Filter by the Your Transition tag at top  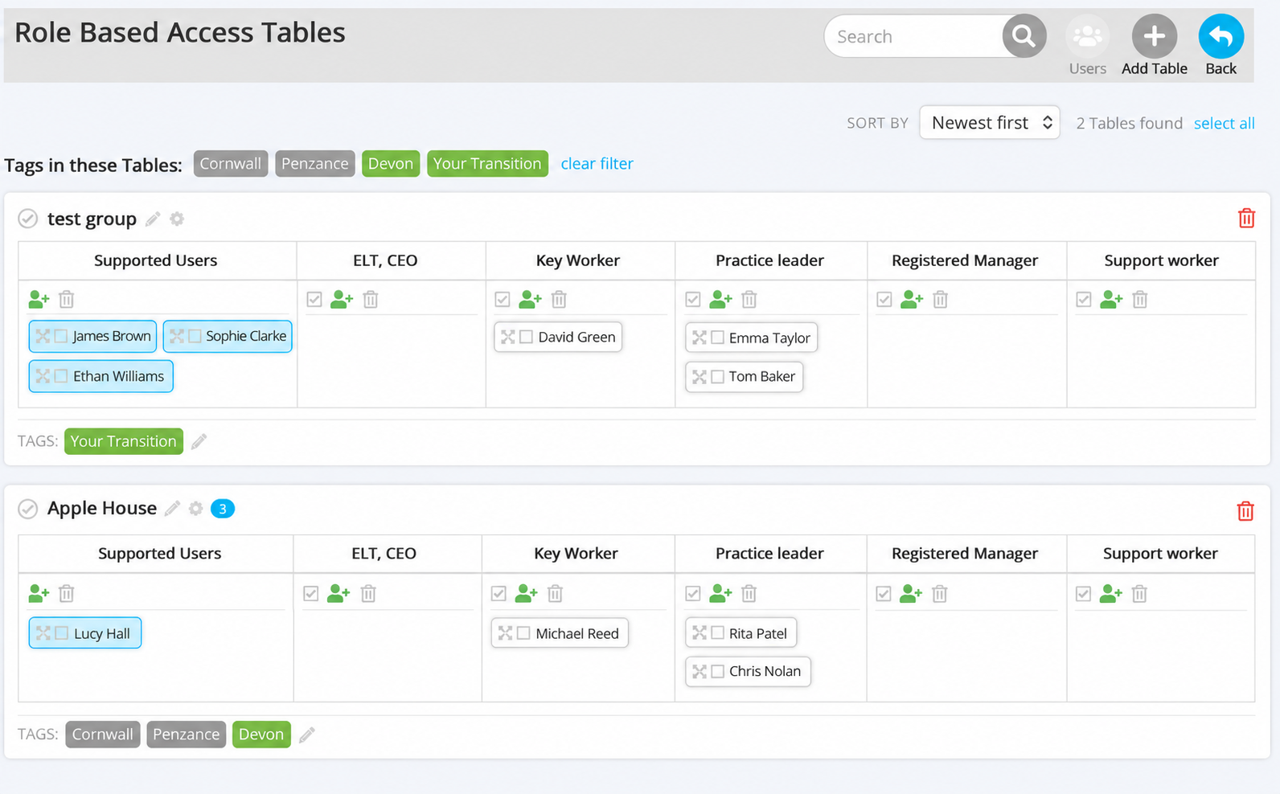(487, 164)
